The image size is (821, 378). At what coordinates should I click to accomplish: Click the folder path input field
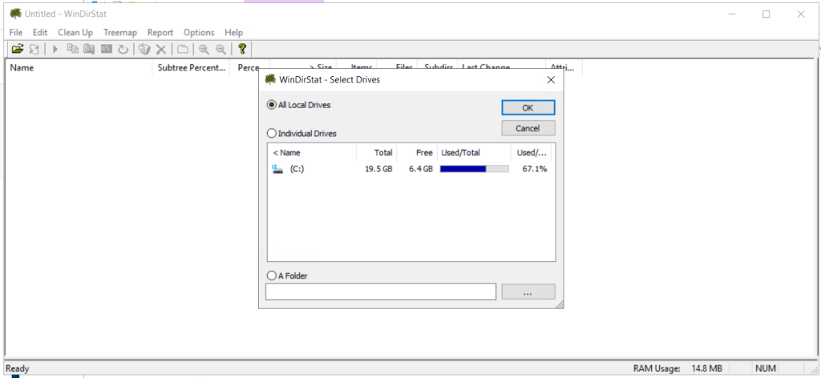pyautogui.click(x=381, y=292)
